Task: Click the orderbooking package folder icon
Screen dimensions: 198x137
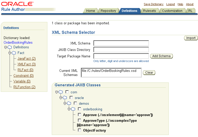Action: 73,109
